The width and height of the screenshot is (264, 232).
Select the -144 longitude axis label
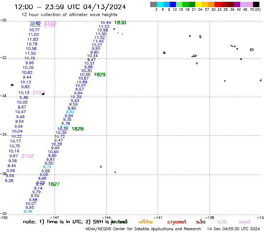pyautogui.click(x=106, y=218)
